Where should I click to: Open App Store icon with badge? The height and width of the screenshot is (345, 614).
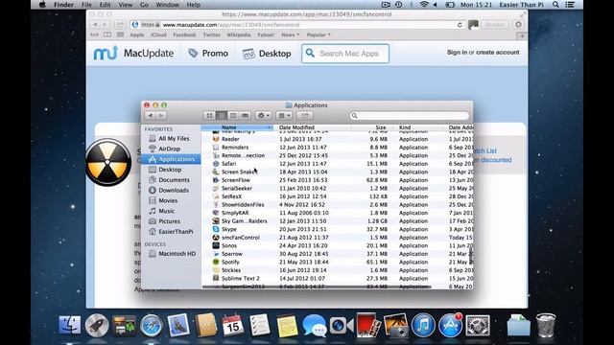pyautogui.click(x=450, y=325)
